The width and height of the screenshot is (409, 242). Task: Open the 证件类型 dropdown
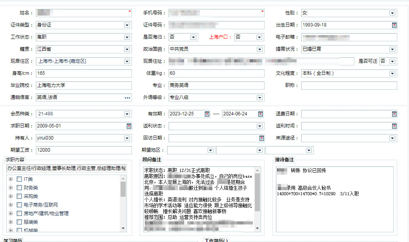point(127,25)
